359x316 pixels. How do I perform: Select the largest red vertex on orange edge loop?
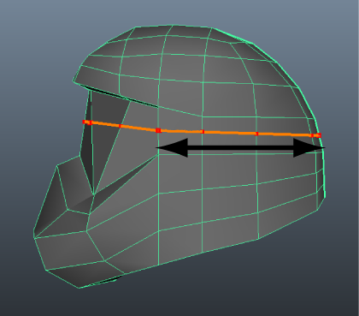click(x=158, y=130)
